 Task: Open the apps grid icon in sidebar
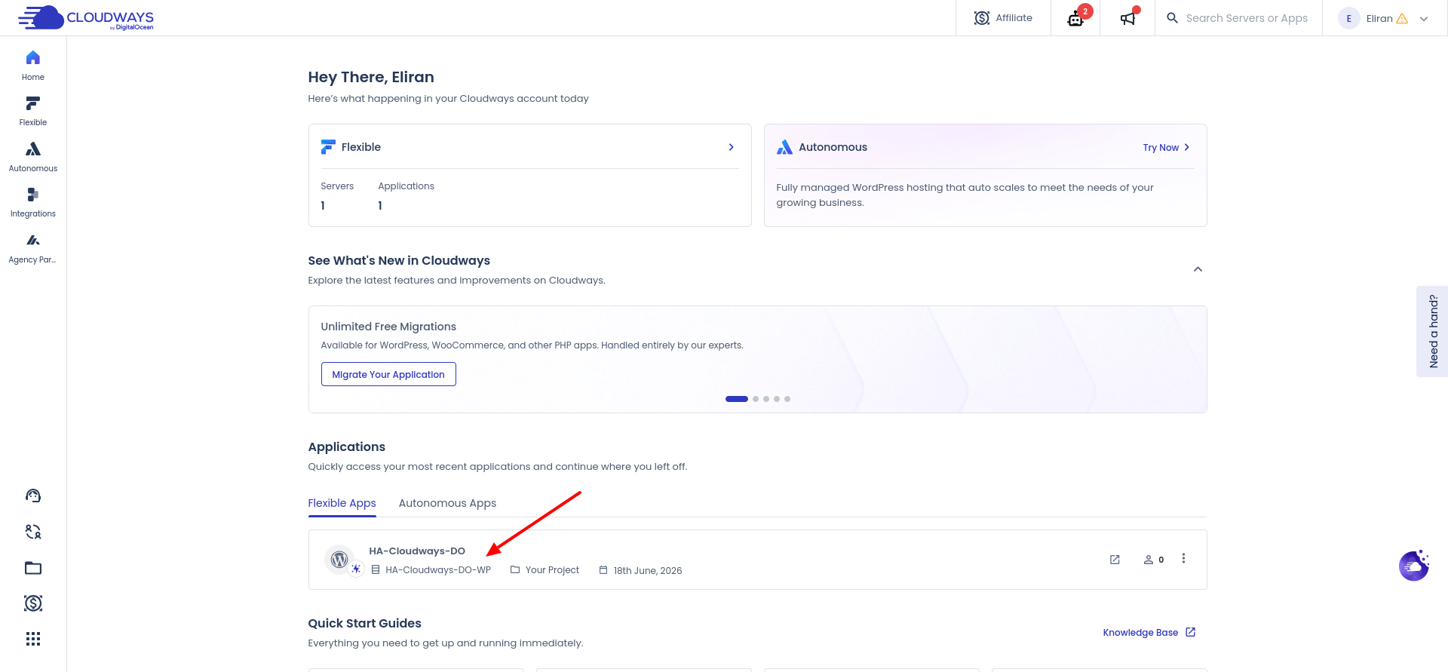[x=33, y=639]
